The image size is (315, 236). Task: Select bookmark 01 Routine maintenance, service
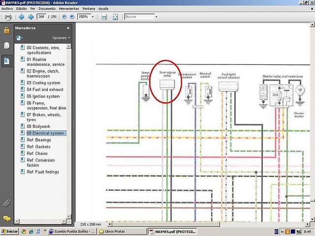[x=46, y=62]
